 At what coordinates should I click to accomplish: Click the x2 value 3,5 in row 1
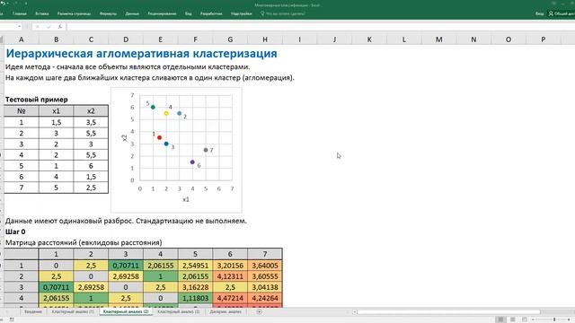(x=91, y=122)
